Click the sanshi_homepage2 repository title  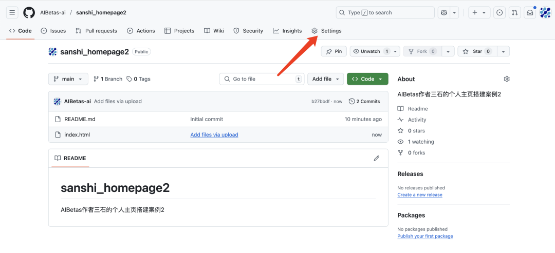pyautogui.click(x=95, y=52)
